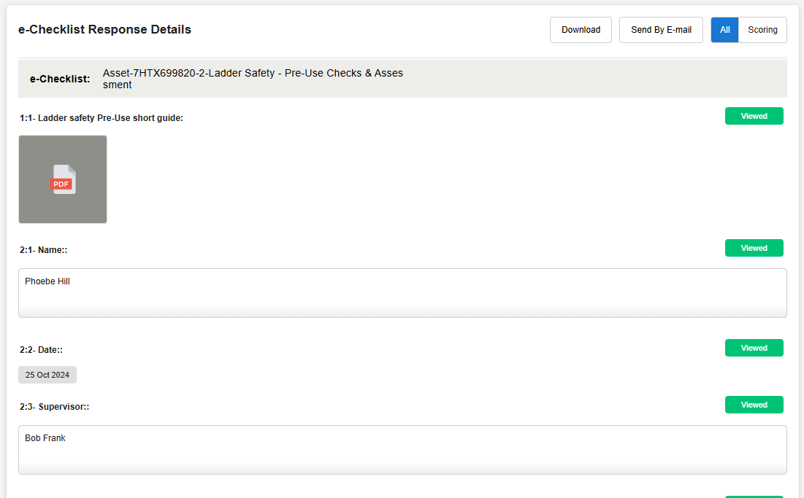
Task: Focus the Supervisor field with Bob Frank
Action: 402,449
